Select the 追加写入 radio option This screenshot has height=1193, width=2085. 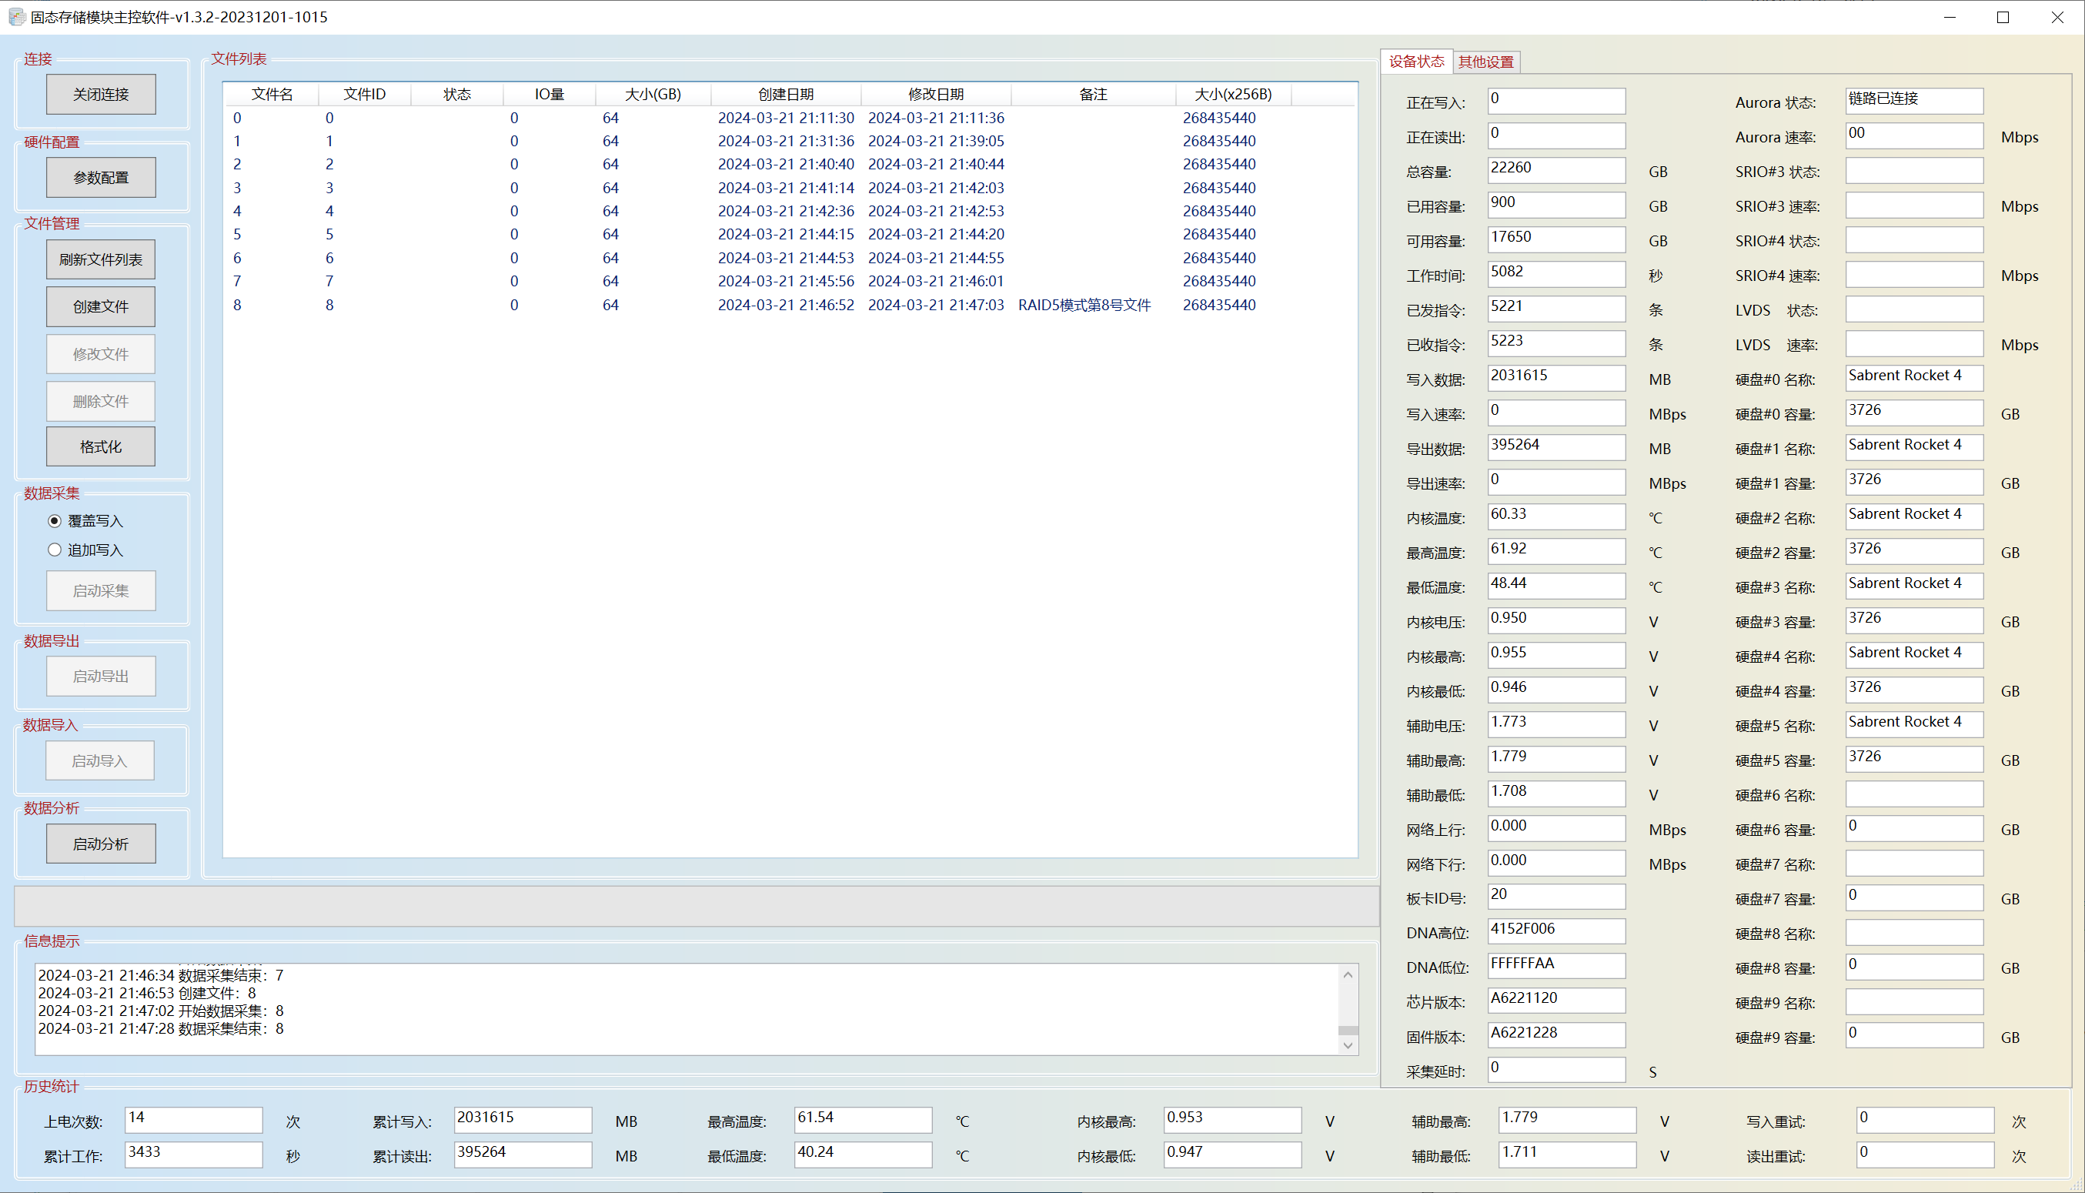click(85, 550)
